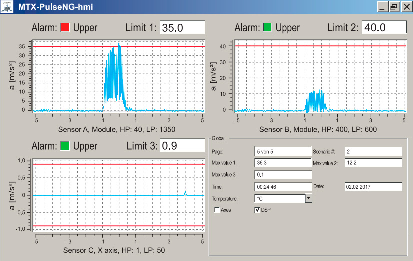Click the green Alarm indicator for Sensor B
Screen dimensions: 413x261
click(267, 28)
